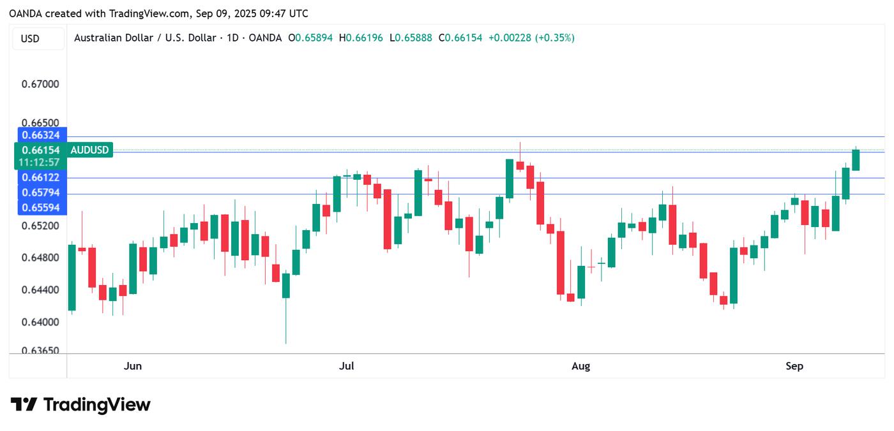Select the Aug label on time axis
The height and width of the screenshot is (431, 894).
pos(580,366)
